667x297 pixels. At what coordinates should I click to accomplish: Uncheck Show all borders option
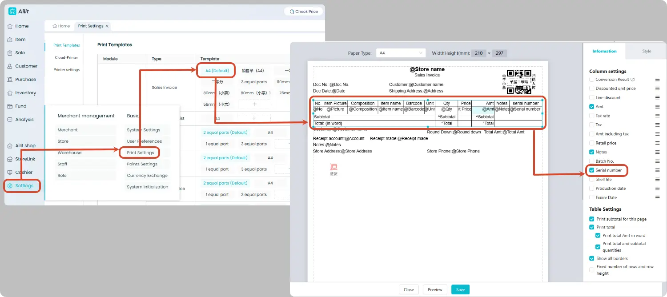tap(591, 258)
